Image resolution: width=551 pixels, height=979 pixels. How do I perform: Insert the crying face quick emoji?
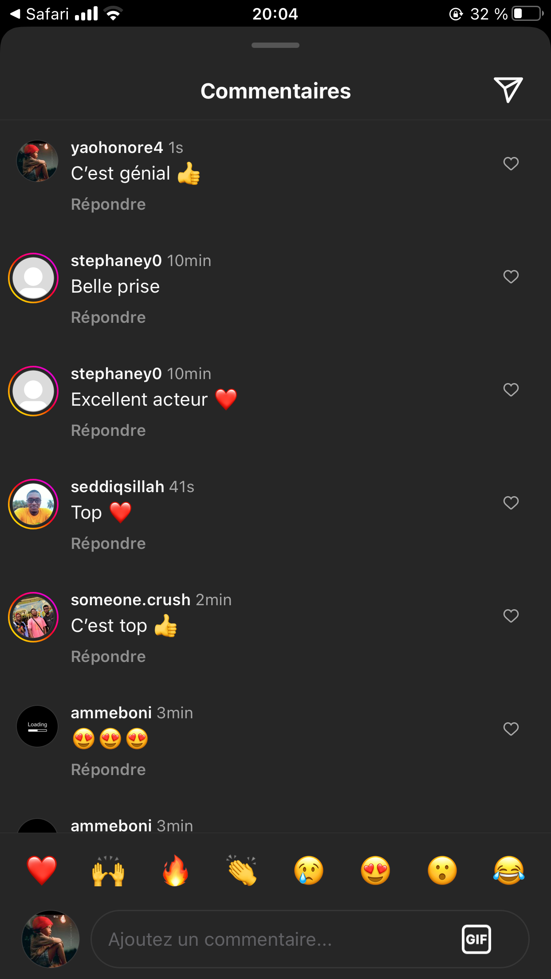[x=309, y=870]
